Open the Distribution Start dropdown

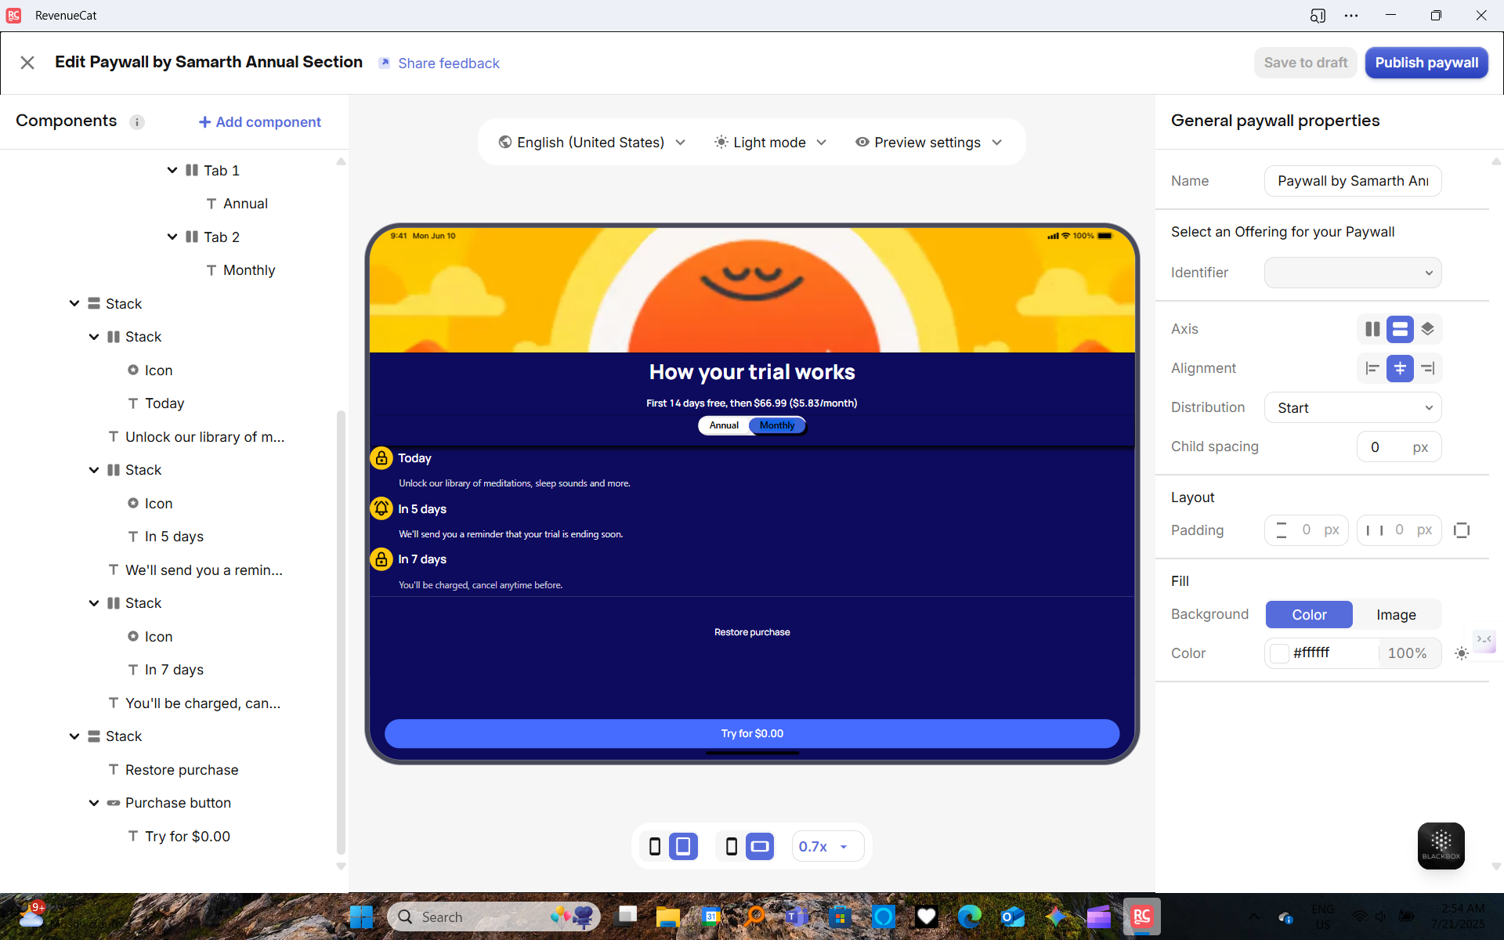(1352, 407)
